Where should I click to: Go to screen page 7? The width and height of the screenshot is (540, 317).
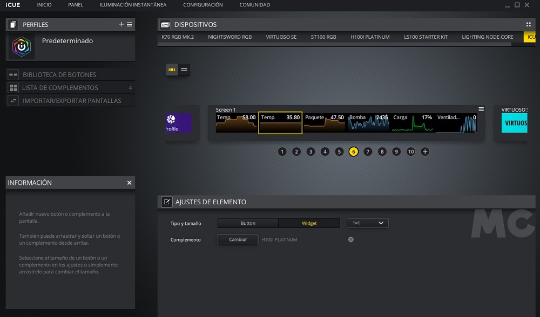(368, 151)
